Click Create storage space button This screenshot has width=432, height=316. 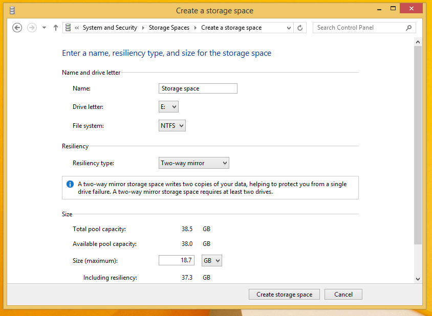click(284, 294)
